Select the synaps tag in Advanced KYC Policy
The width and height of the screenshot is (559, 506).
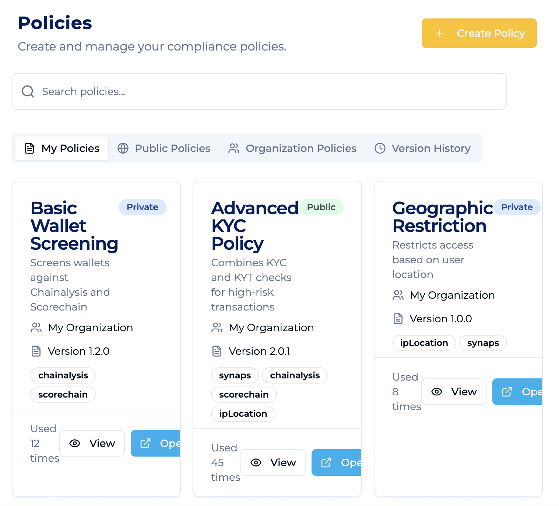click(235, 375)
